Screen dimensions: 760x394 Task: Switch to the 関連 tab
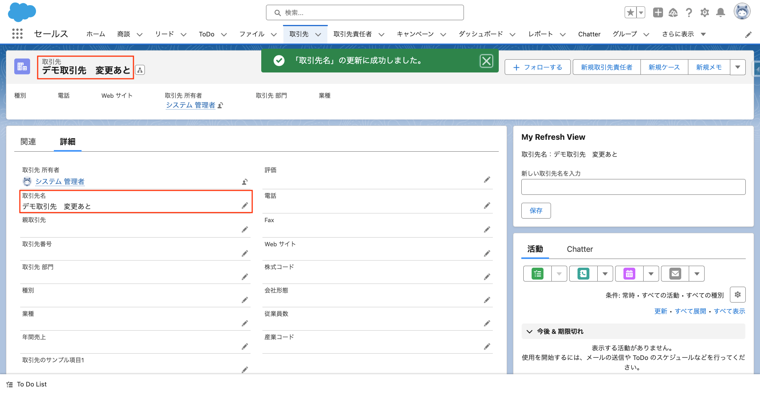tap(28, 141)
